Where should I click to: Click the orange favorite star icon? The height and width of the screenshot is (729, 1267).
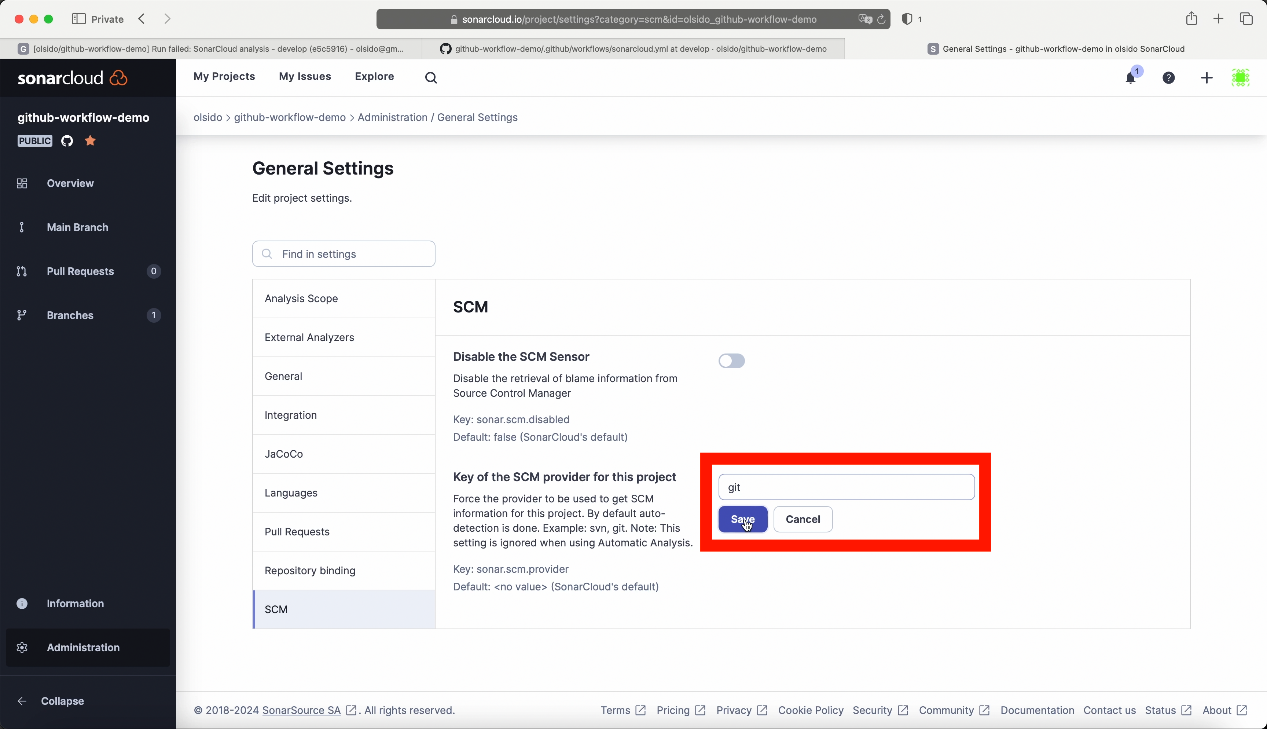click(90, 141)
